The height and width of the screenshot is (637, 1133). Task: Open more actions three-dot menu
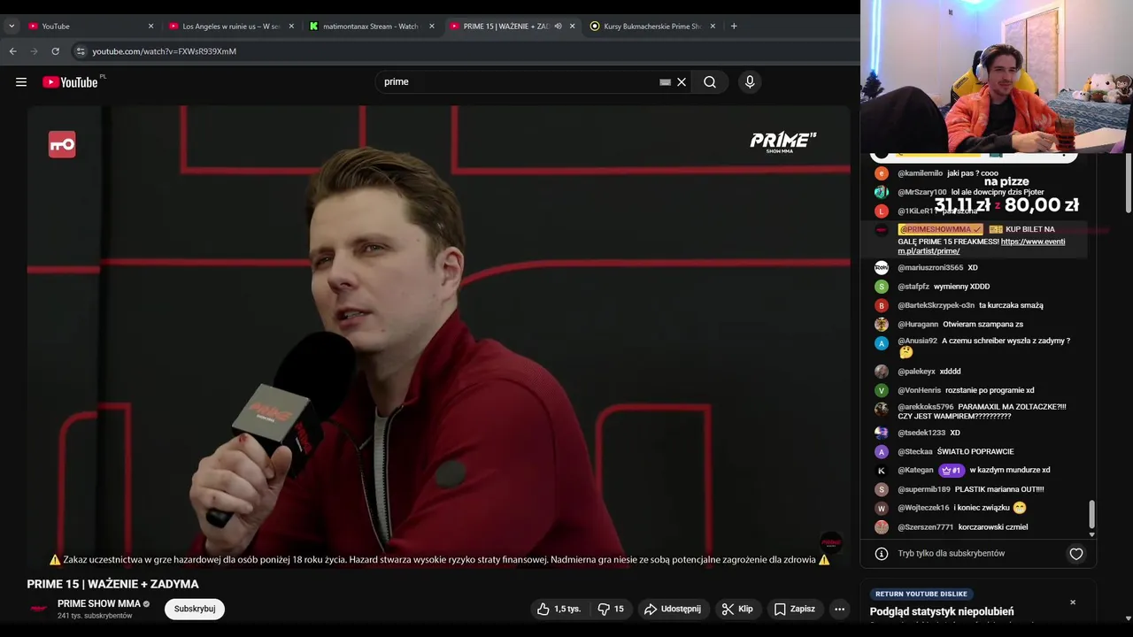click(x=839, y=609)
